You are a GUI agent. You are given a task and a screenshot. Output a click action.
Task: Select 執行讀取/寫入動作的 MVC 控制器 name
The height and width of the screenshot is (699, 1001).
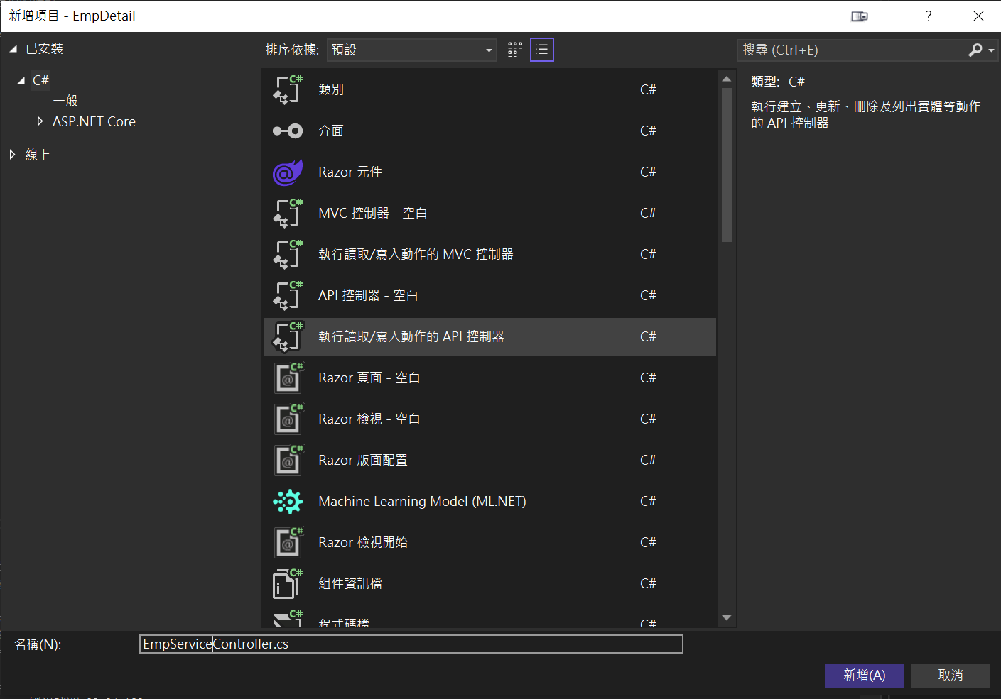416,254
